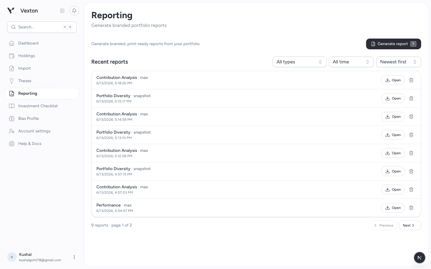431x269 pixels.
Task: Open Investment Checklist in sidebar
Action: click(42, 106)
